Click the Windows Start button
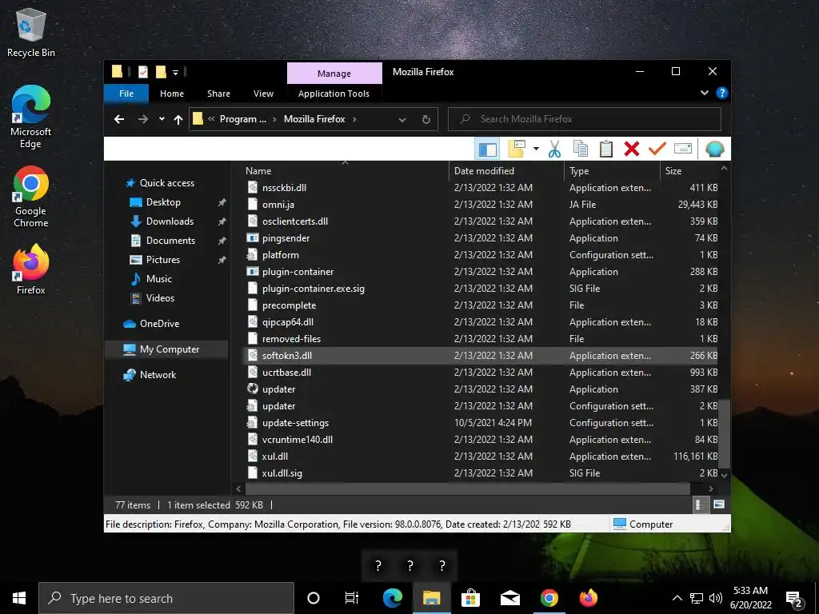Viewport: 819px width, 614px height. pyautogui.click(x=19, y=598)
